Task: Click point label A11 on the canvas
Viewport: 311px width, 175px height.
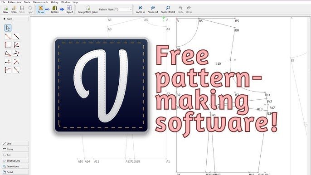Action: tap(97, 161)
